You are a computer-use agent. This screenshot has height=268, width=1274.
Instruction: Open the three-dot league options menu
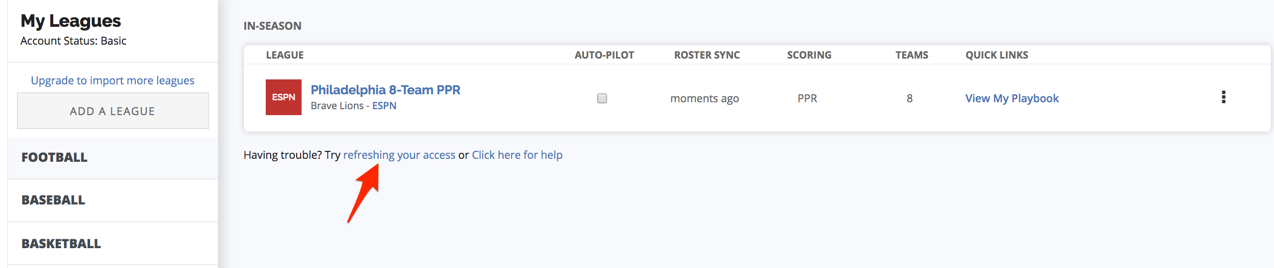click(x=1223, y=97)
